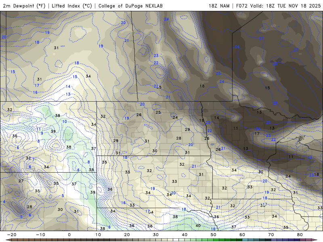Screen dimensions: 323x242
Task: Click the 20 label on the color scale
Action: 127,235
